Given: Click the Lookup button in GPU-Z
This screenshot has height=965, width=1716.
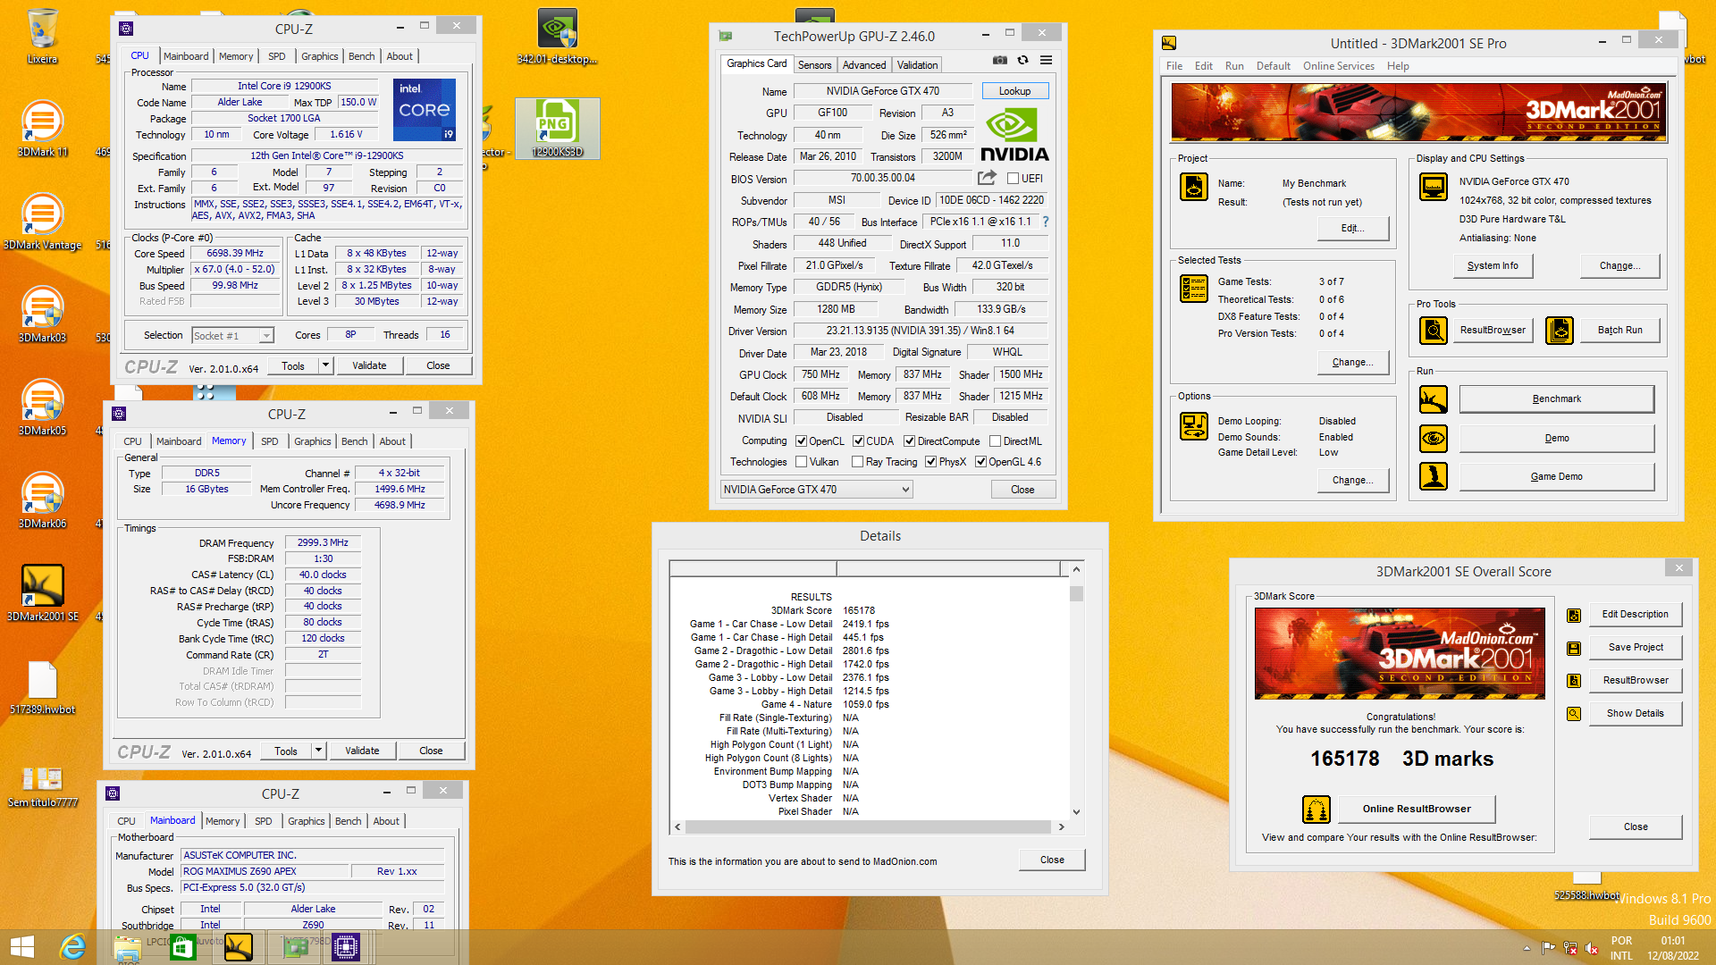Looking at the screenshot, I should coord(1014,91).
